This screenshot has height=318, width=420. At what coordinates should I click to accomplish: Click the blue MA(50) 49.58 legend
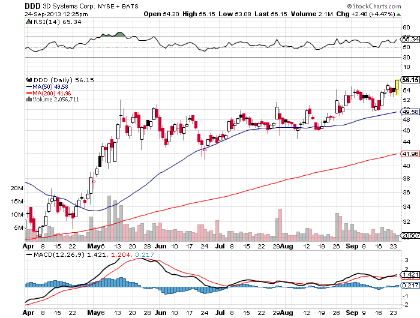point(47,87)
